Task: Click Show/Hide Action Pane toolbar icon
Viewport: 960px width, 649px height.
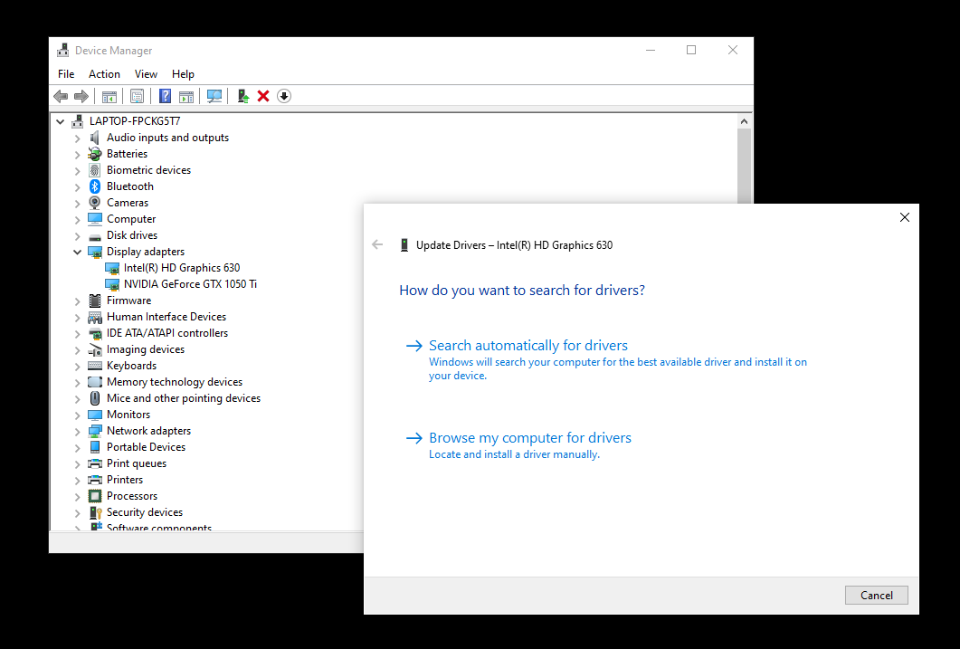Action: 186,96
